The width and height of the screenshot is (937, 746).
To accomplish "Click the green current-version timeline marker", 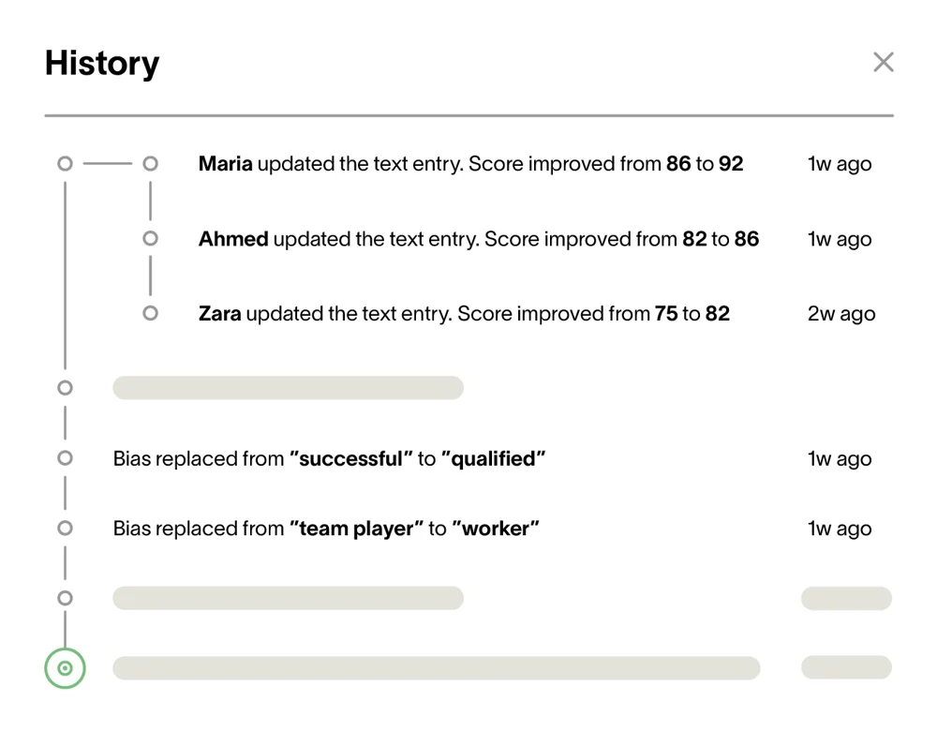I will (65, 668).
